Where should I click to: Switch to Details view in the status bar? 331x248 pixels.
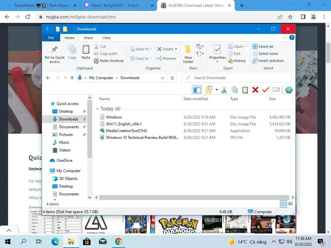click(x=283, y=204)
